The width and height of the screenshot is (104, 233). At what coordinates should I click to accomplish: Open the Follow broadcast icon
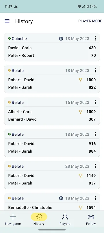tap(91, 217)
